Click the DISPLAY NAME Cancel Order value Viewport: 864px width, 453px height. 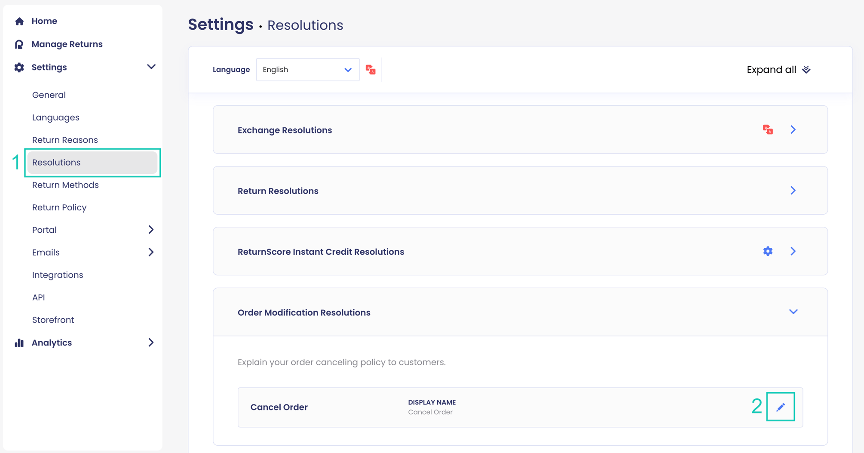[x=430, y=412]
